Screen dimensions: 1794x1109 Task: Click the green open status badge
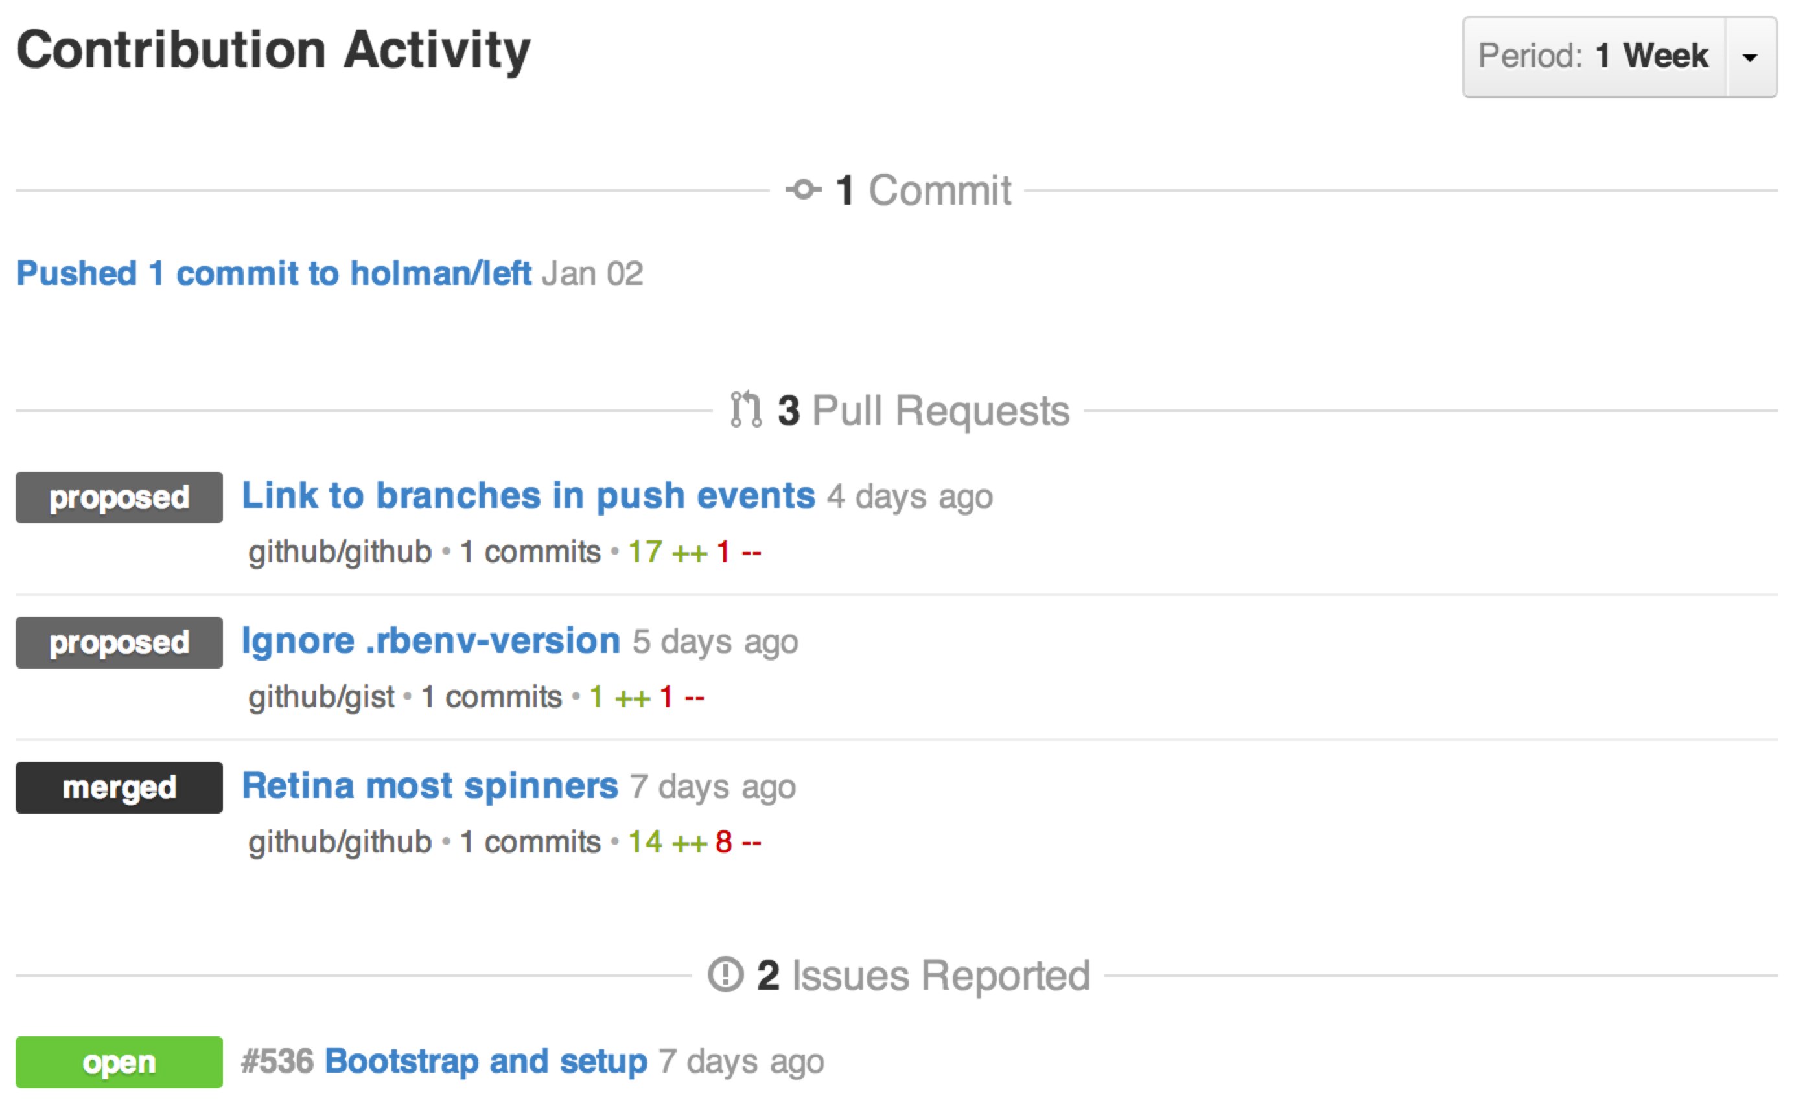tap(119, 1062)
